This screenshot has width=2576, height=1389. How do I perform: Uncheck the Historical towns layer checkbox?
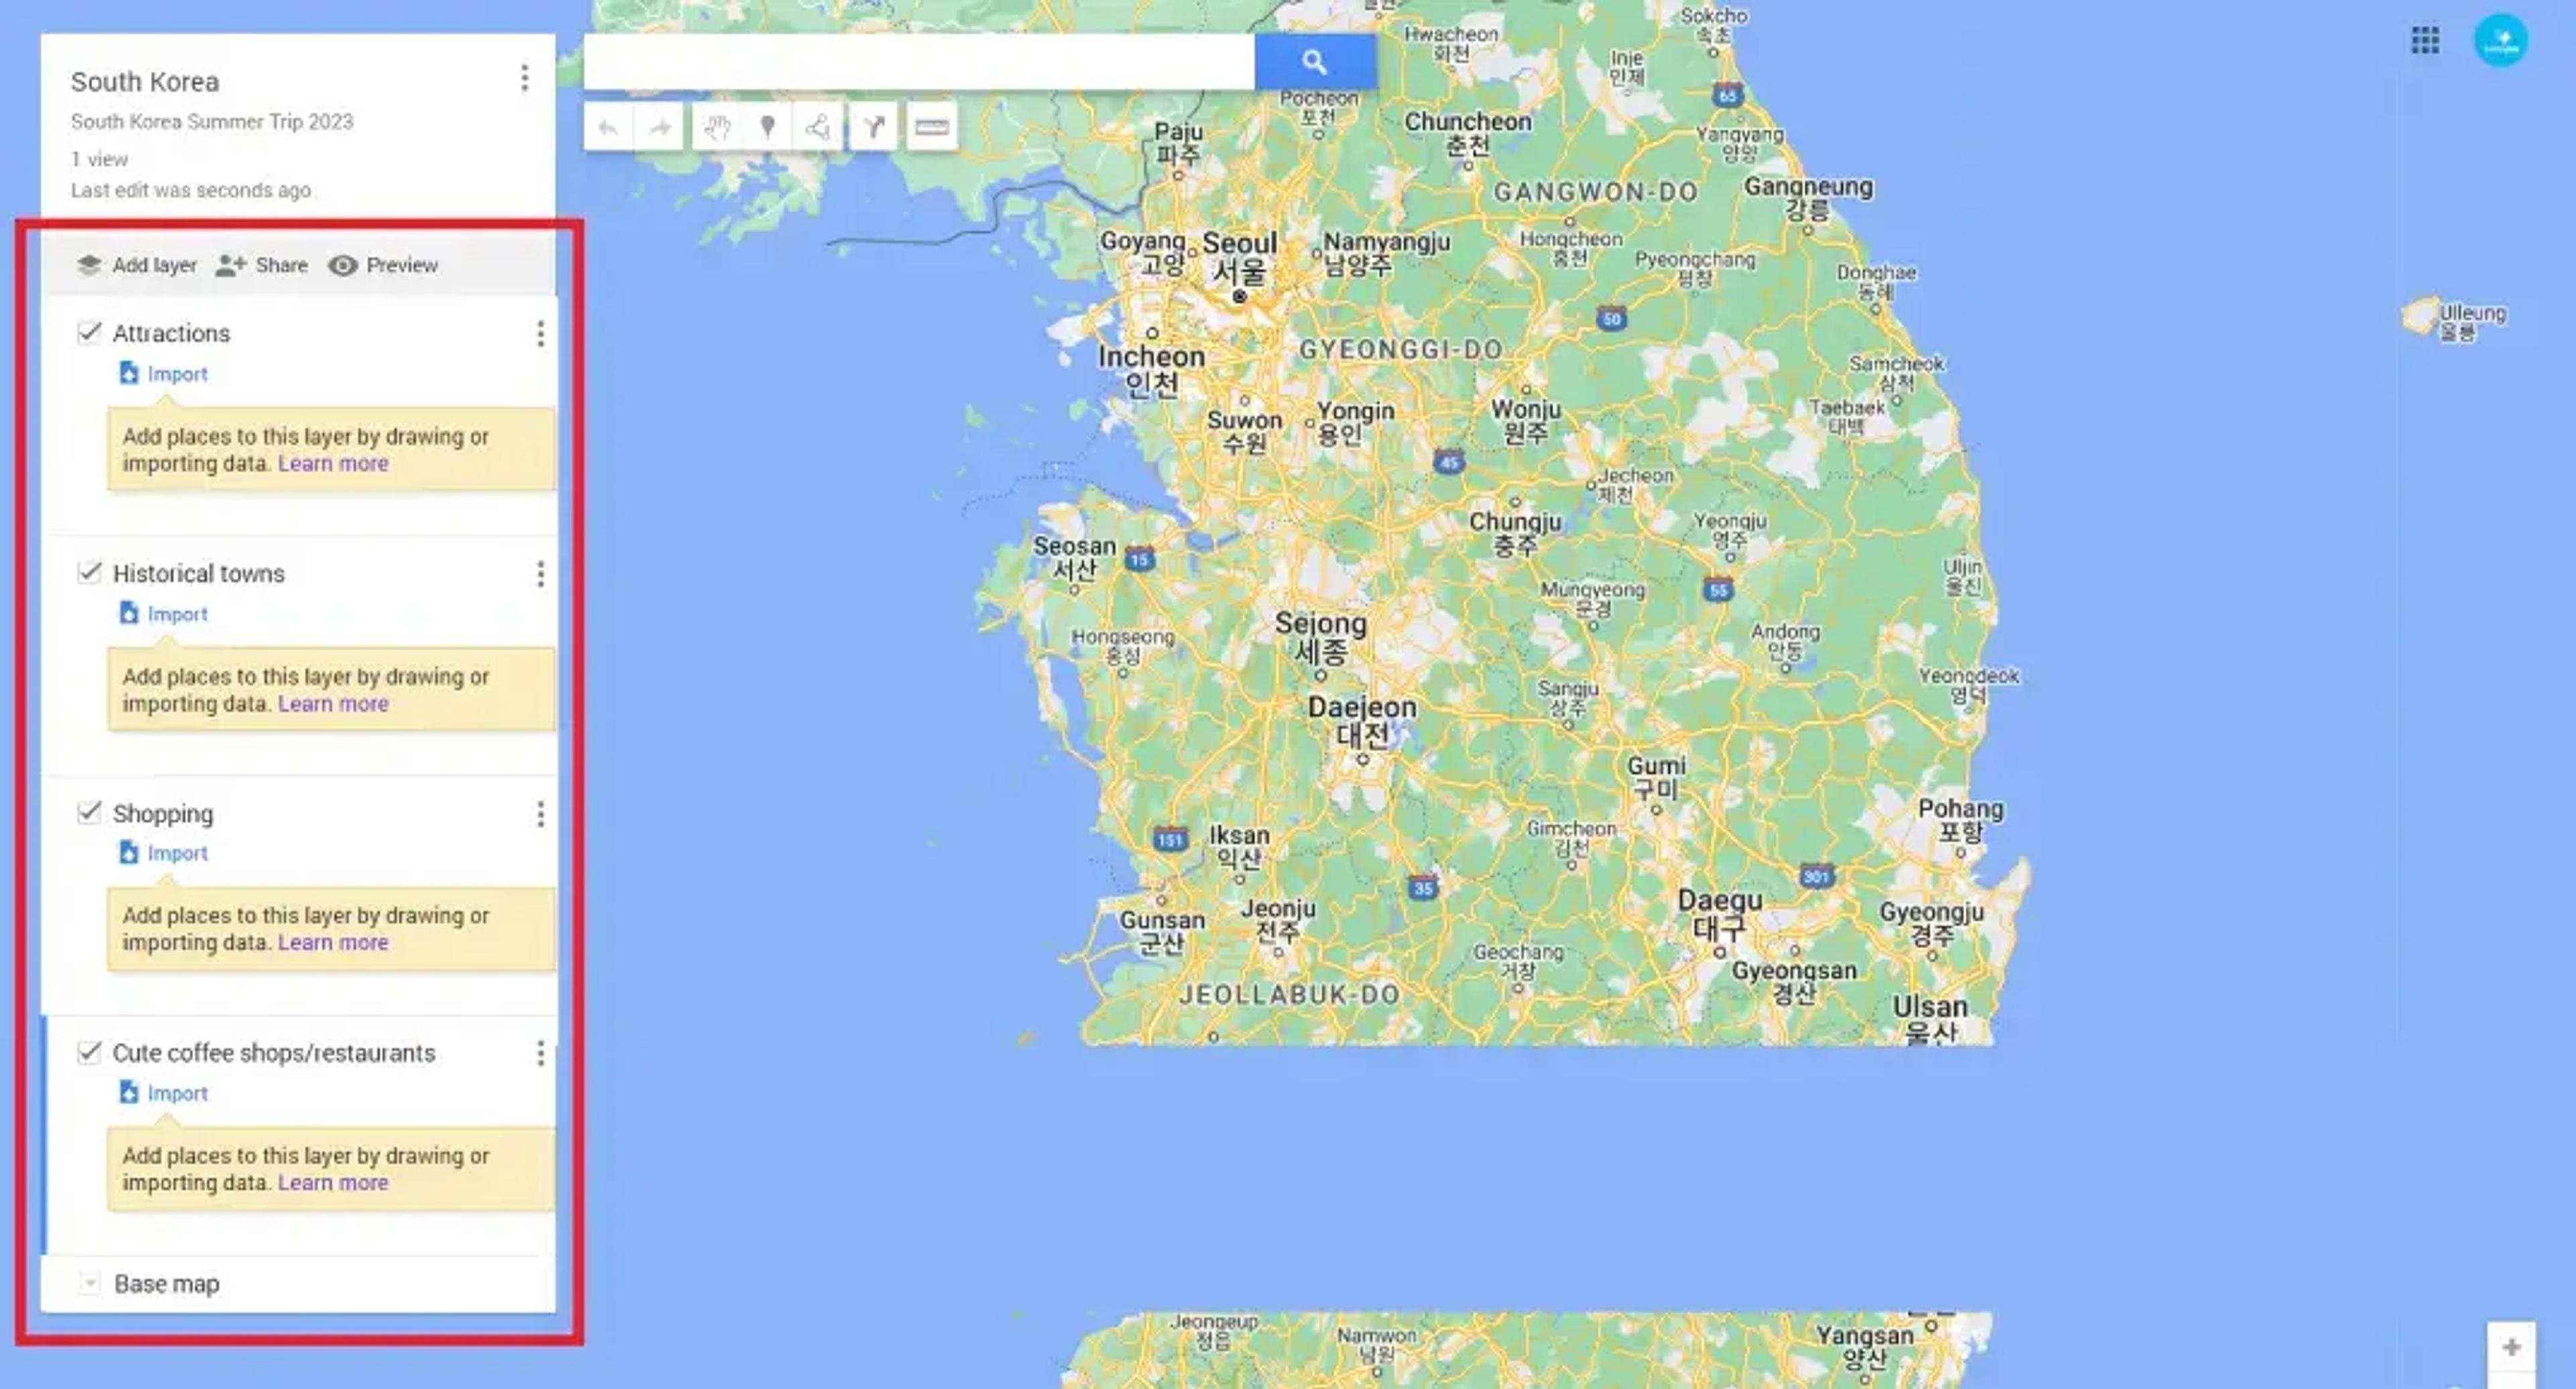point(89,572)
